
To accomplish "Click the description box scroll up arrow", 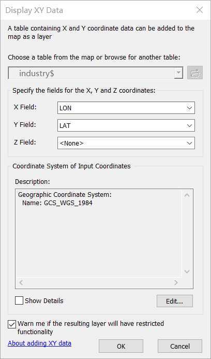I will (187, 195).
